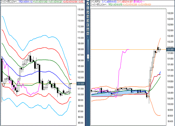Click the zoom slider thumb
The width and height of the screenshot is (175, 126).
(x=88, y=56)
